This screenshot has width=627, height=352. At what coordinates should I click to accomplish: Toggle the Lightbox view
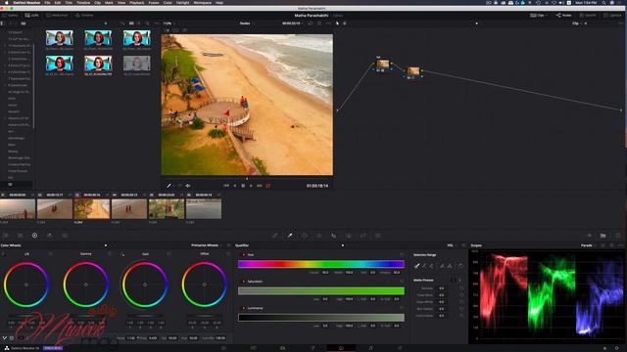612,16
